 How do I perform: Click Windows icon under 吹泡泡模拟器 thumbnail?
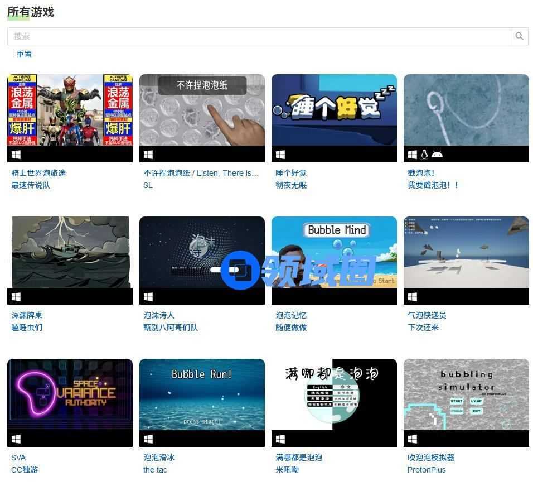412,439
